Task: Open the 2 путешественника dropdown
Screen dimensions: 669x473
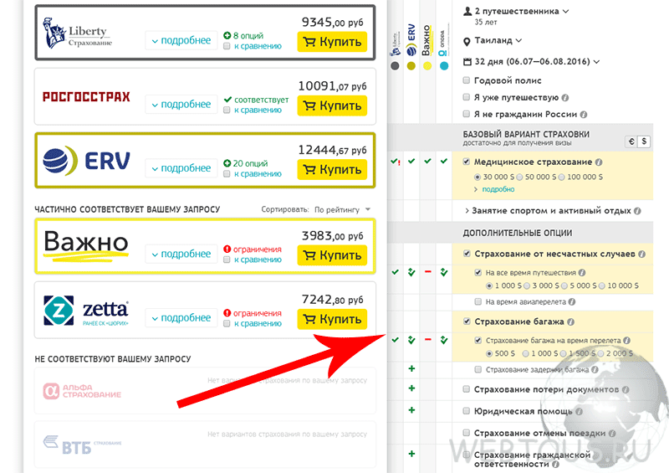Action: [x=516, y=12]
